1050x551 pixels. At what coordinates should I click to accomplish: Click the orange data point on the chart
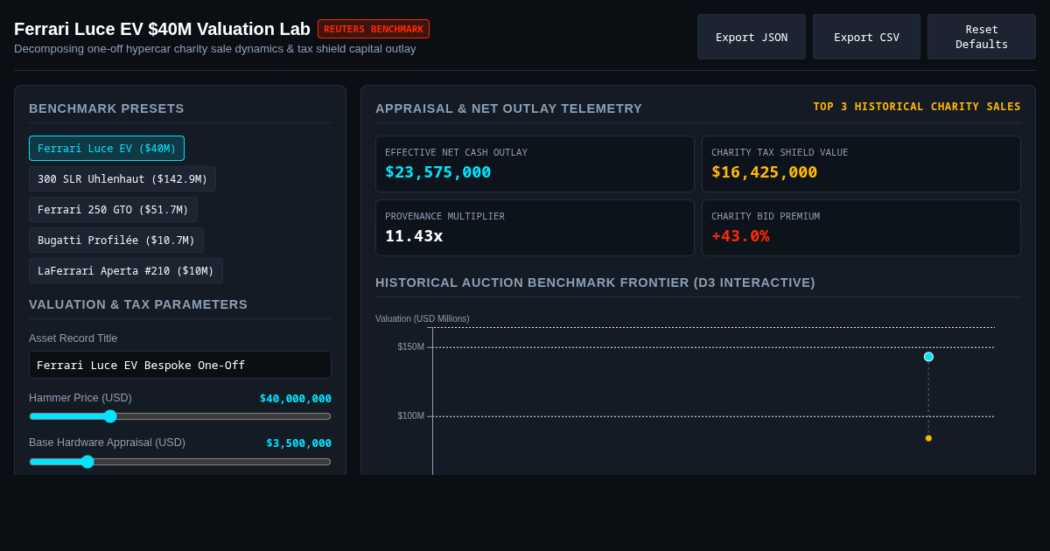coord(928,438)
